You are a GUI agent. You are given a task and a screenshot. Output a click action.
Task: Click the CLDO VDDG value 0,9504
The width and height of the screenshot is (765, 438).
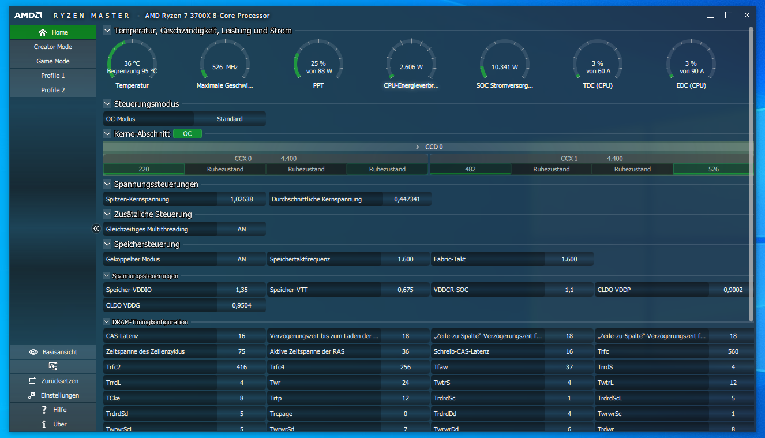[242, 305]
